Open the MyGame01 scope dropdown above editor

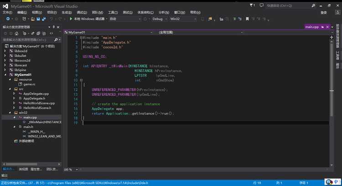(x=109, y=32)
